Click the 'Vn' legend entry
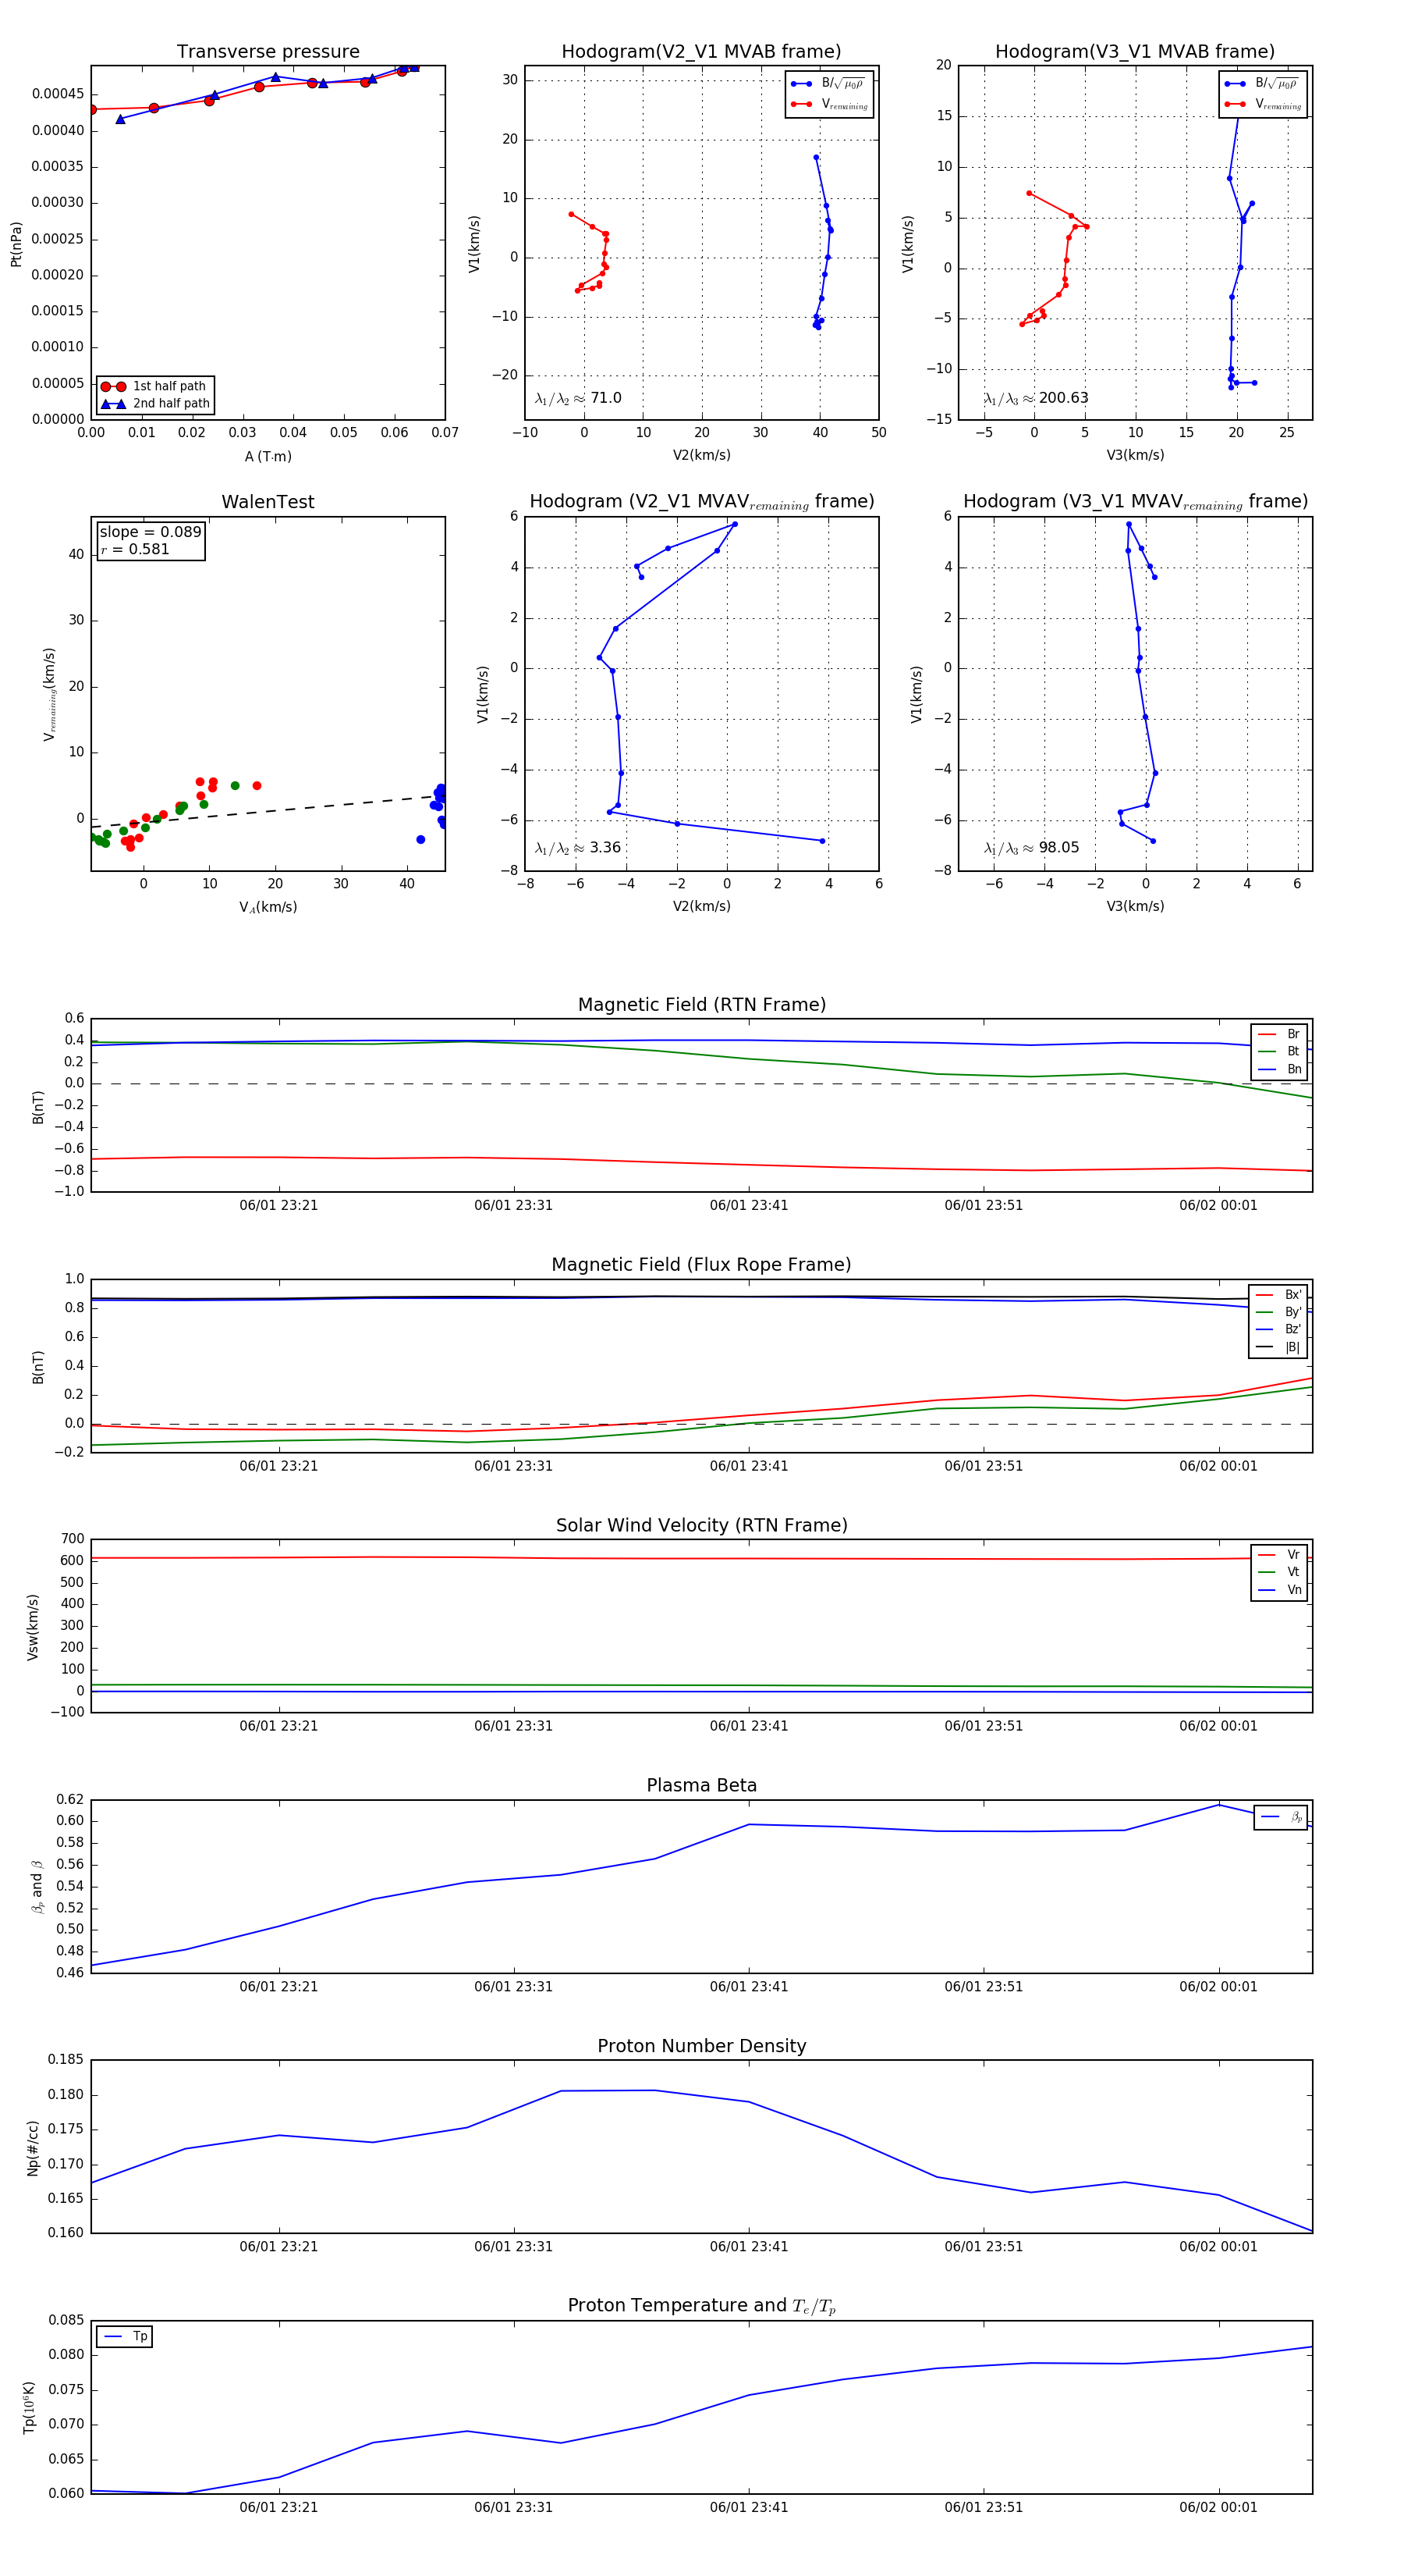This screenshot has width=1404, height=2576. tap(1279, 1590)
